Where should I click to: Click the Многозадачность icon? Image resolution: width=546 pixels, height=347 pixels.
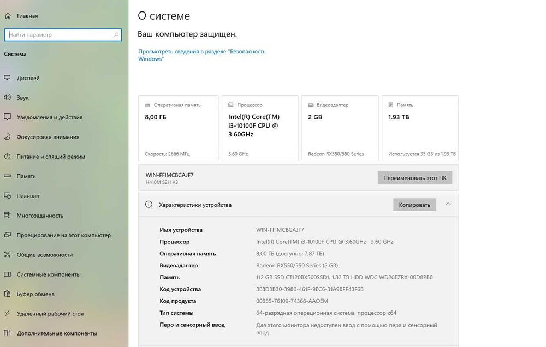(7, 215)
